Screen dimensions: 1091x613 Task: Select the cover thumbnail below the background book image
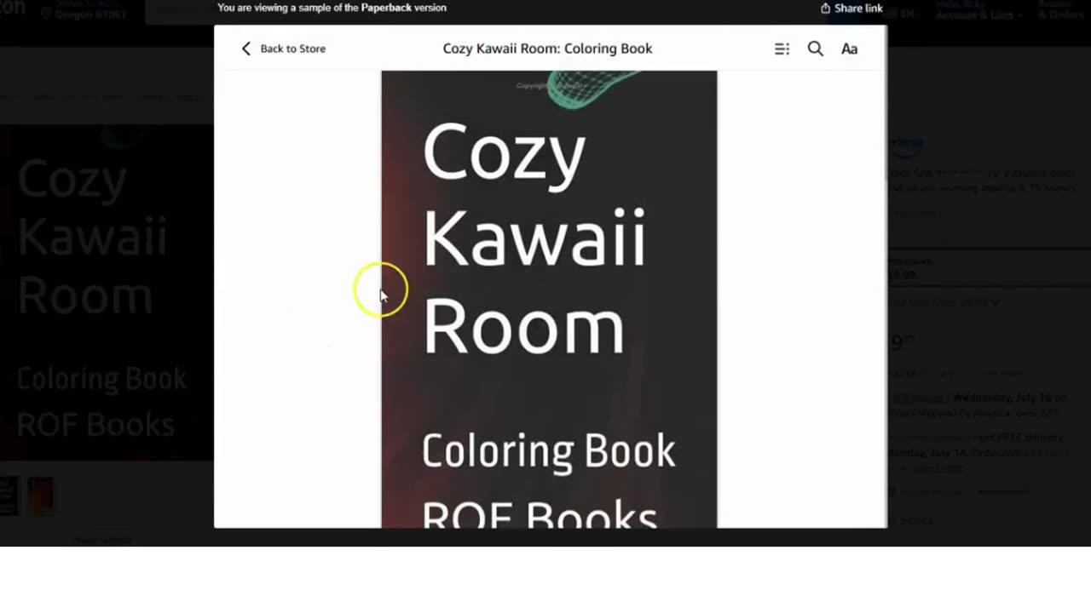pyautogui.click(x=40, y=496)
